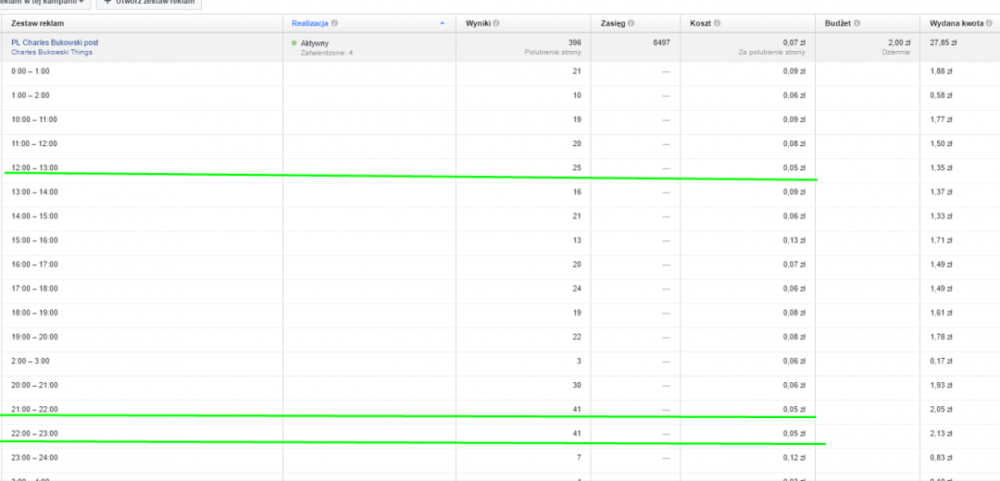Image resolution: width=1000 pixels, height=481 pixels.
Task: Open the Charles Bukowski Things page link
Action: tap(52, 52)
